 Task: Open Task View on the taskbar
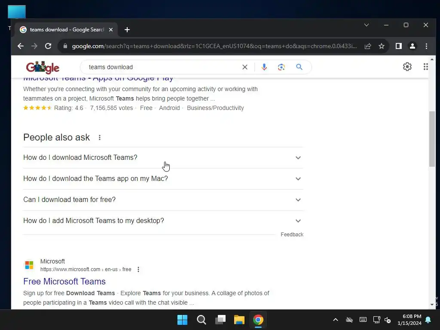pos(220,320)
